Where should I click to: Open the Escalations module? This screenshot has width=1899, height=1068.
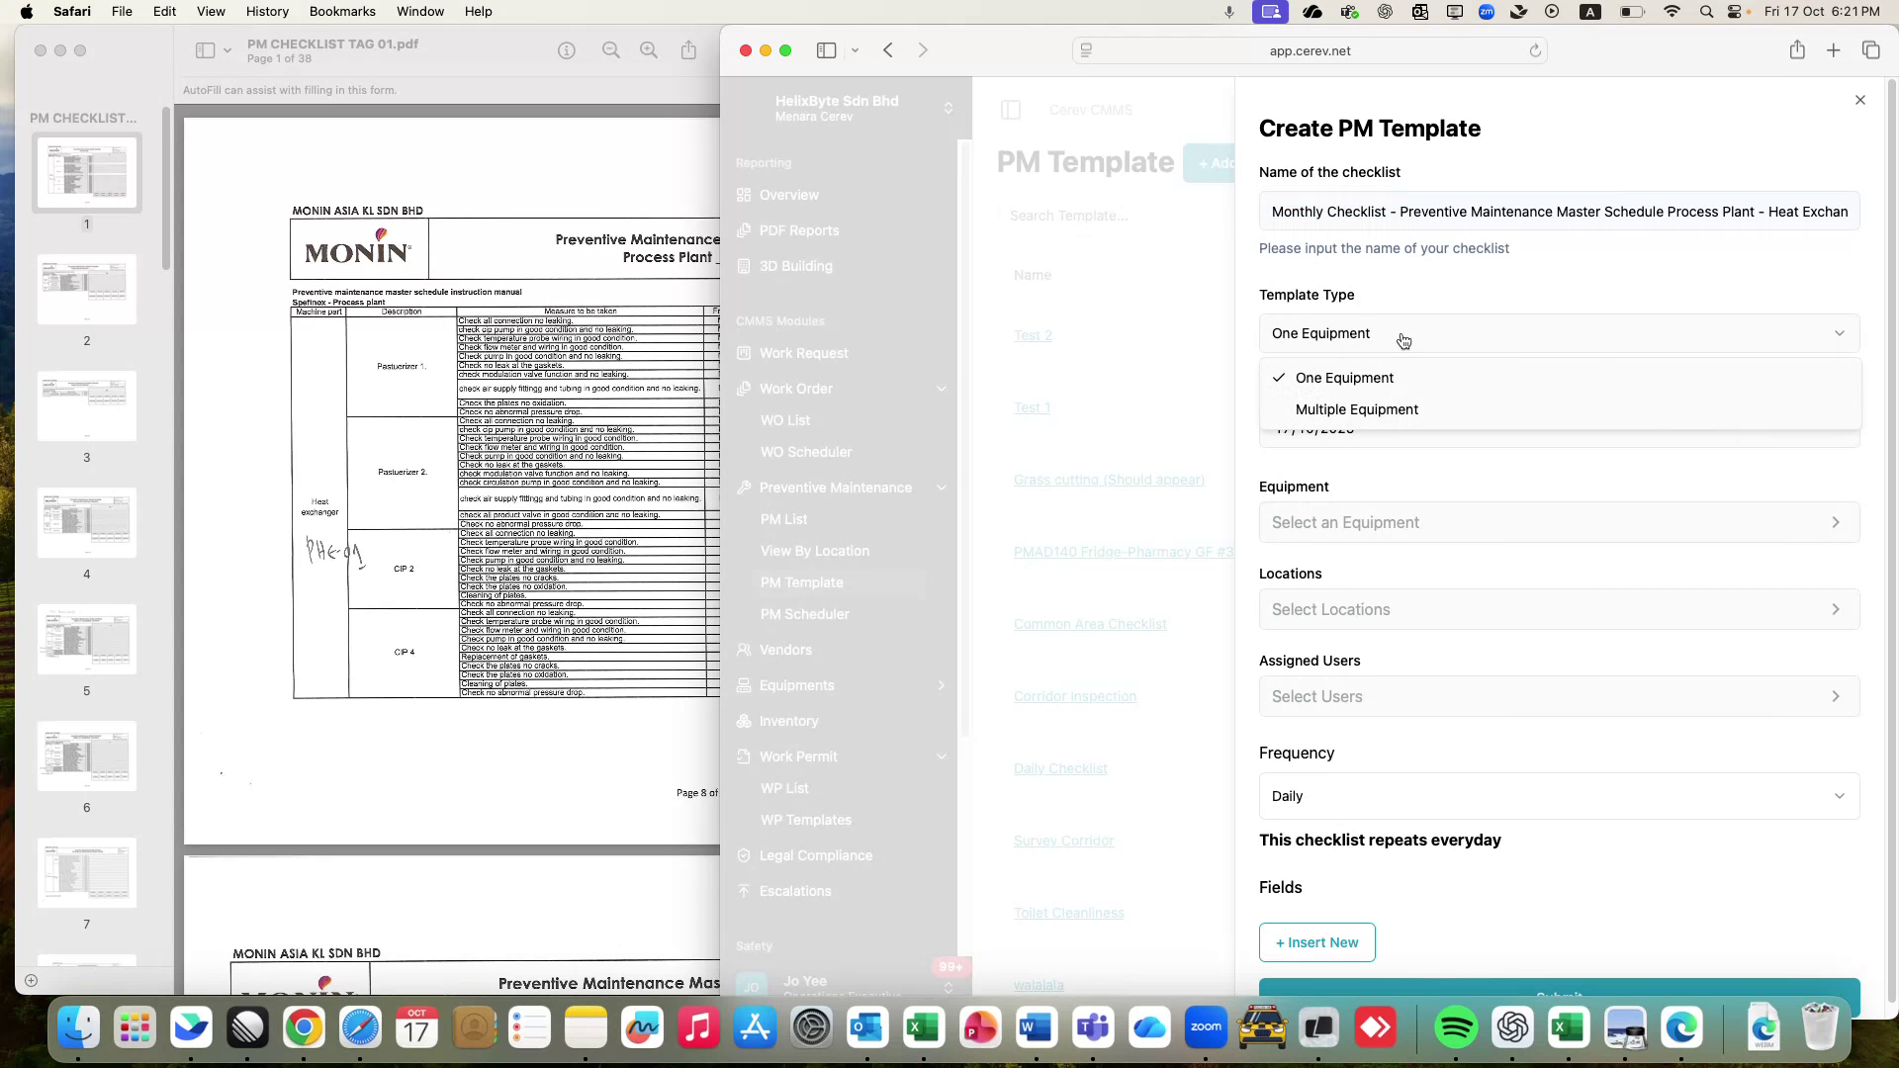tap(793, 891)
